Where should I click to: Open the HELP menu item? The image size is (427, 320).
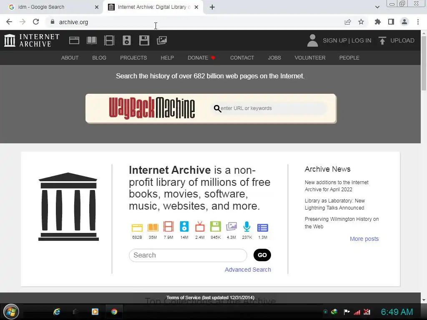pyautogui.click(x=167, y=57)
